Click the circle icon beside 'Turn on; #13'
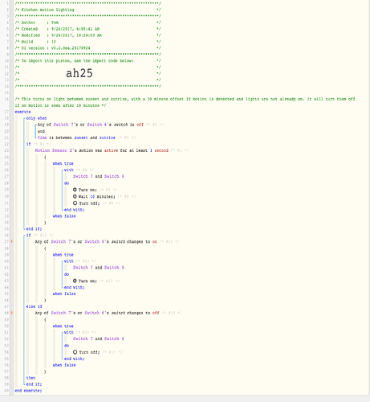Viewport: 370px width, 402px height. [75, 281]
